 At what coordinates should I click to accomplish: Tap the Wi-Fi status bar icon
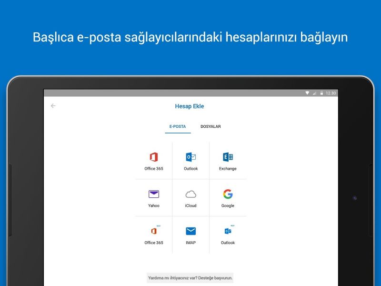pyautogui.click(x=307, y=93)
